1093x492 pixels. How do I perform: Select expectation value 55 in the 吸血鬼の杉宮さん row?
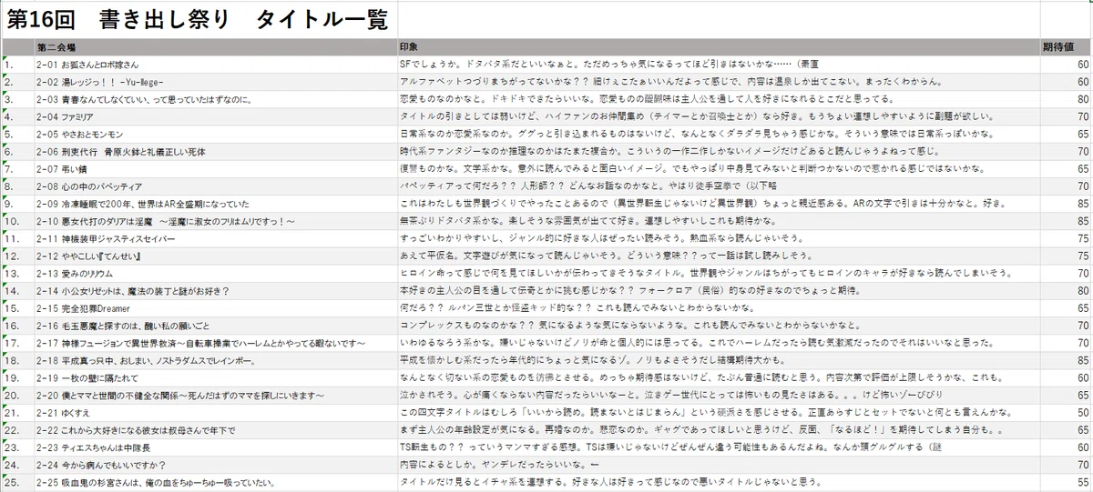[1066, 482]
